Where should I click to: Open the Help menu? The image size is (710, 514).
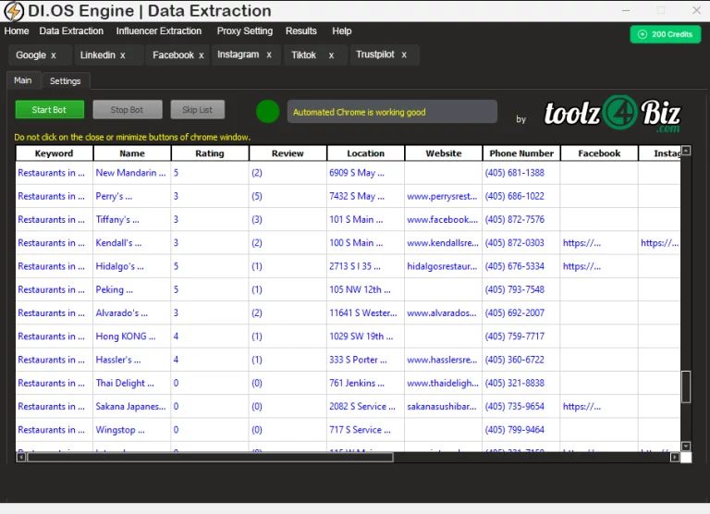341,31
